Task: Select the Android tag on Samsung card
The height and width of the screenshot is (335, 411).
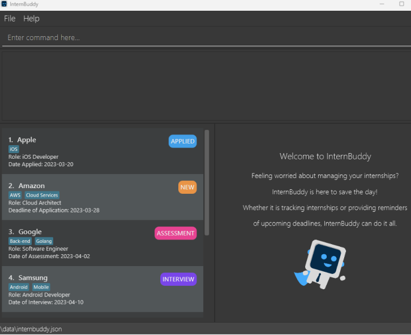Action: pos(19,287)
